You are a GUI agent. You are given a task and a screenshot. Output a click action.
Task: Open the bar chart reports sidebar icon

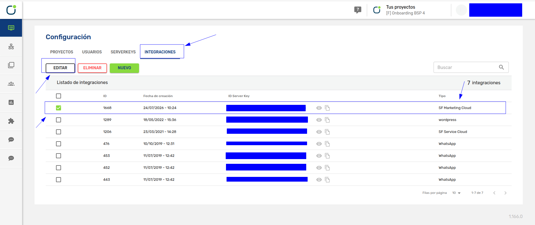11,102
